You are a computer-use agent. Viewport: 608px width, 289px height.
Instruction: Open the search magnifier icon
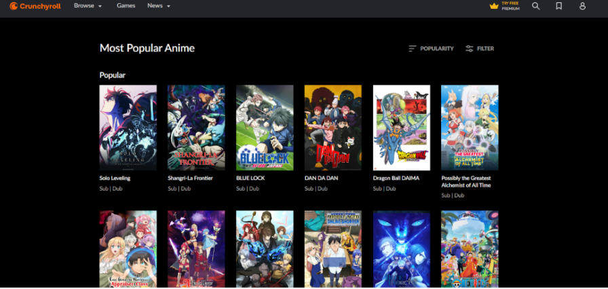coord(535,6)
